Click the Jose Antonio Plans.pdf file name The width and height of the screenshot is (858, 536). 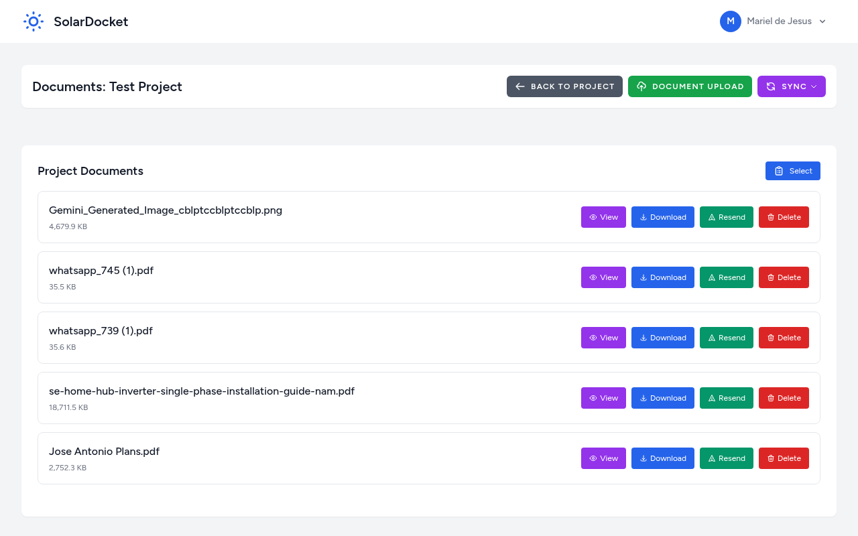[x=104, y=452]
